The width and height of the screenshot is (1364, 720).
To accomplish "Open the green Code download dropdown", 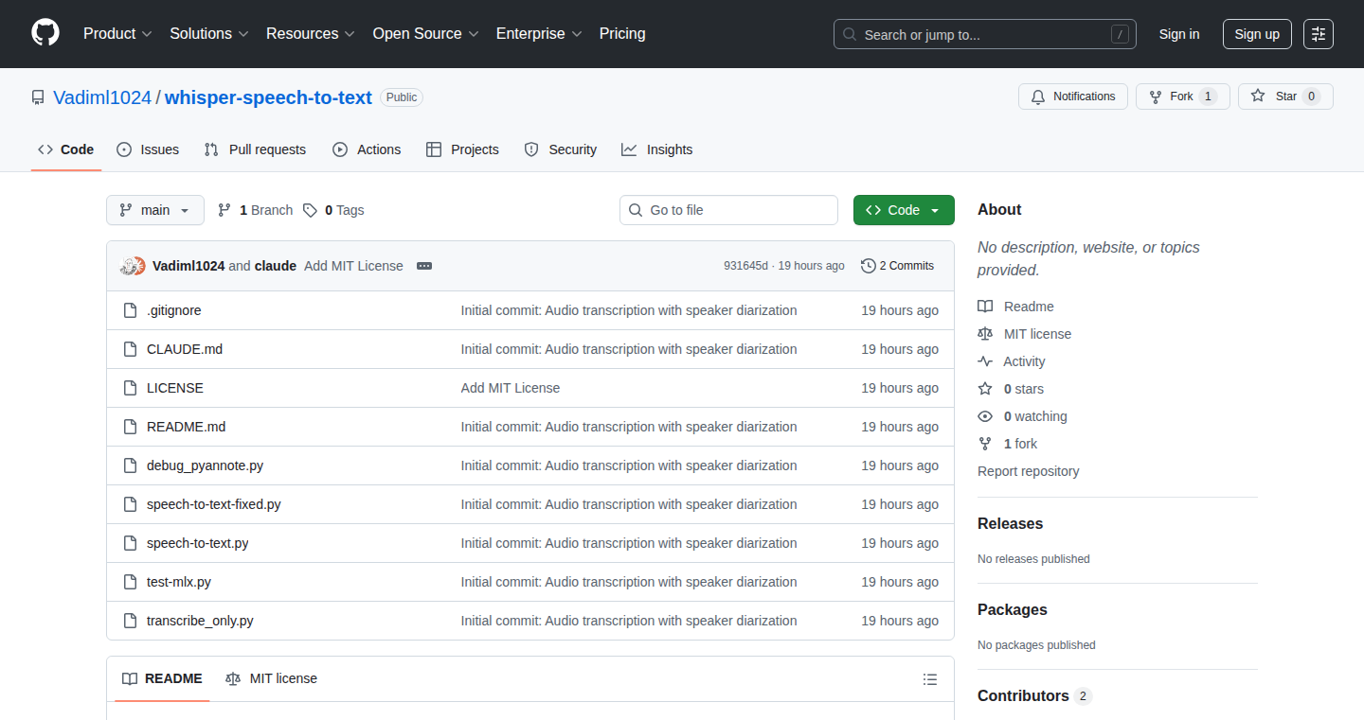I will tap(904, 210).
